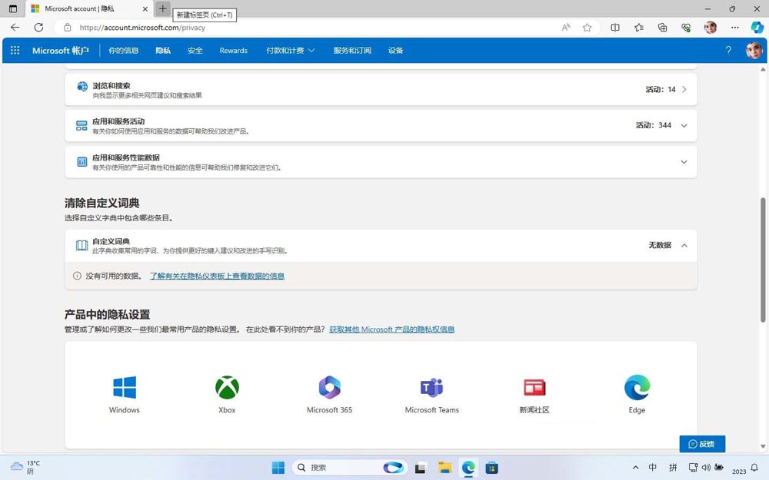769x480 pixels.
Task: Open the Collections icon in the toolbar
Action: pyautogui.click(x=661, y=27)
